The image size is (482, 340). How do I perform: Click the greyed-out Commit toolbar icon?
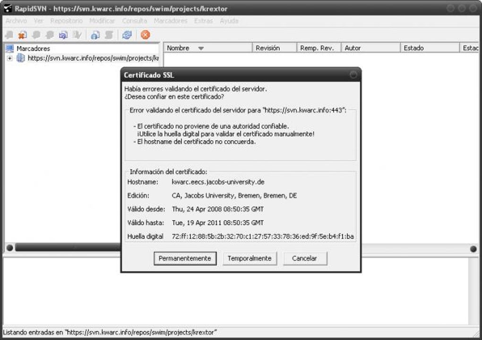(50, 34)
